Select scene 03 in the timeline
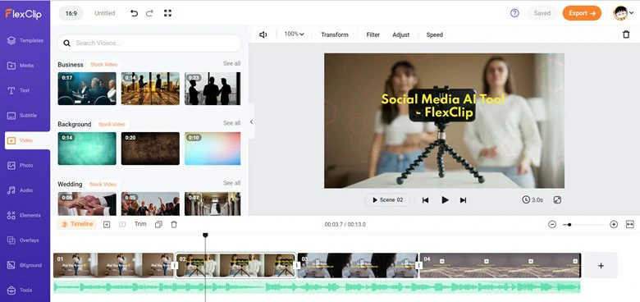This screenshot has height=302, width=640. [358, 265]
